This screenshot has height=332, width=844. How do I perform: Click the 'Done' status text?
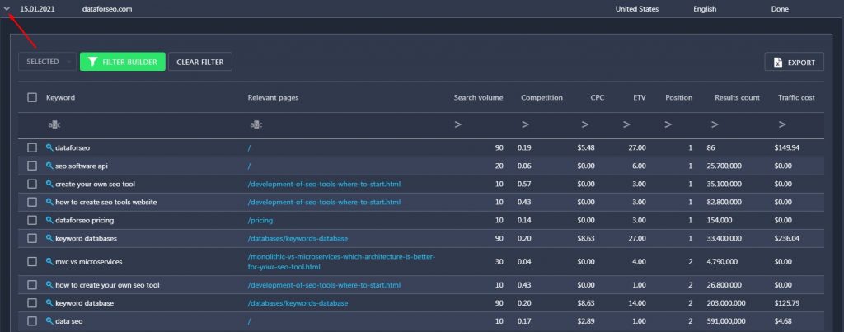tap(780, 9)
